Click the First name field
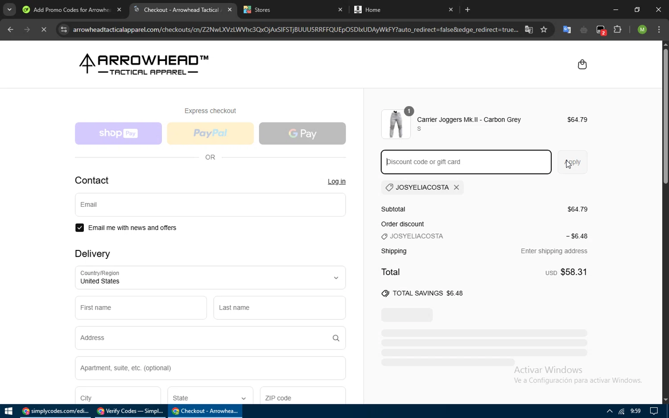The image size is (669, 418). click(141, 308)
